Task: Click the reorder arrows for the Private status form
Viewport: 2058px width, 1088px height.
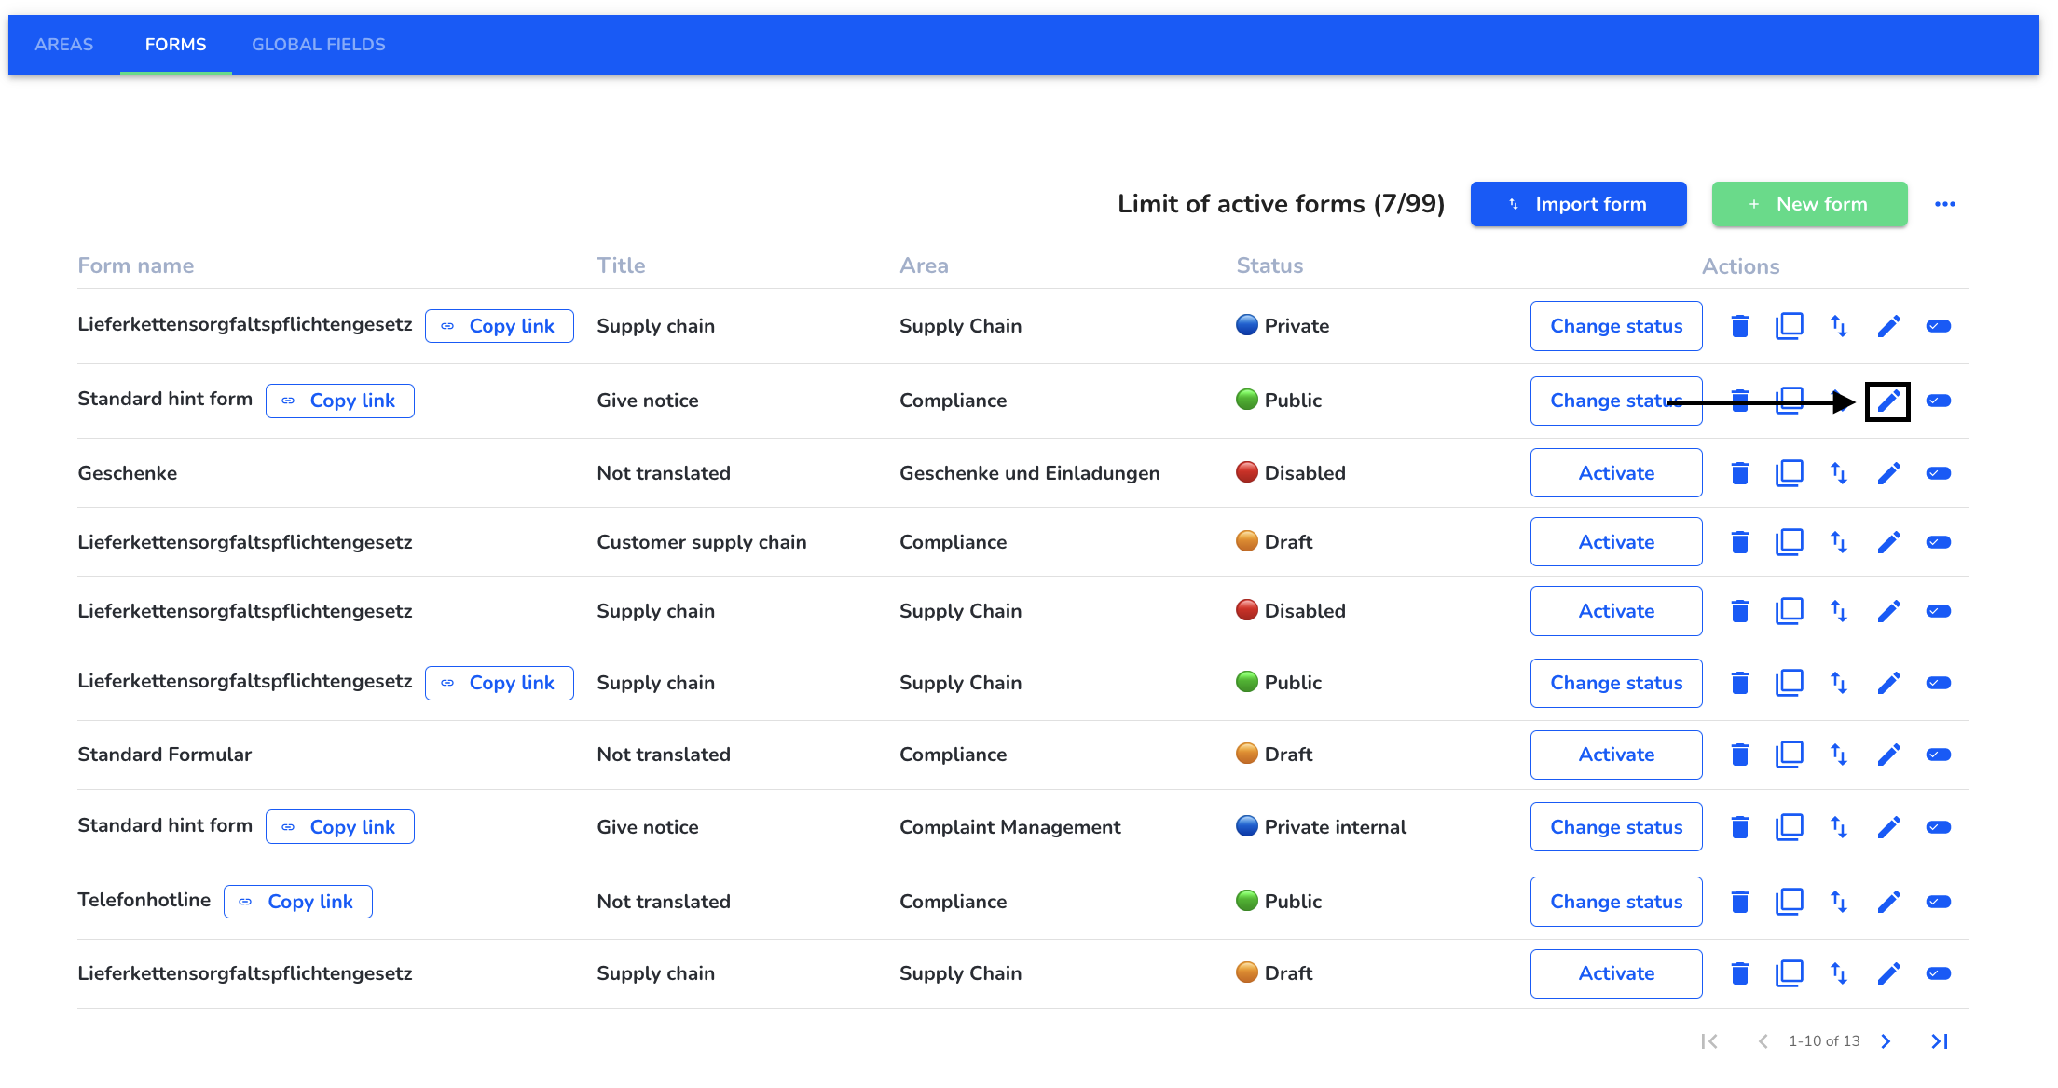Action: pyautogui.click(x=1838, y=326)
